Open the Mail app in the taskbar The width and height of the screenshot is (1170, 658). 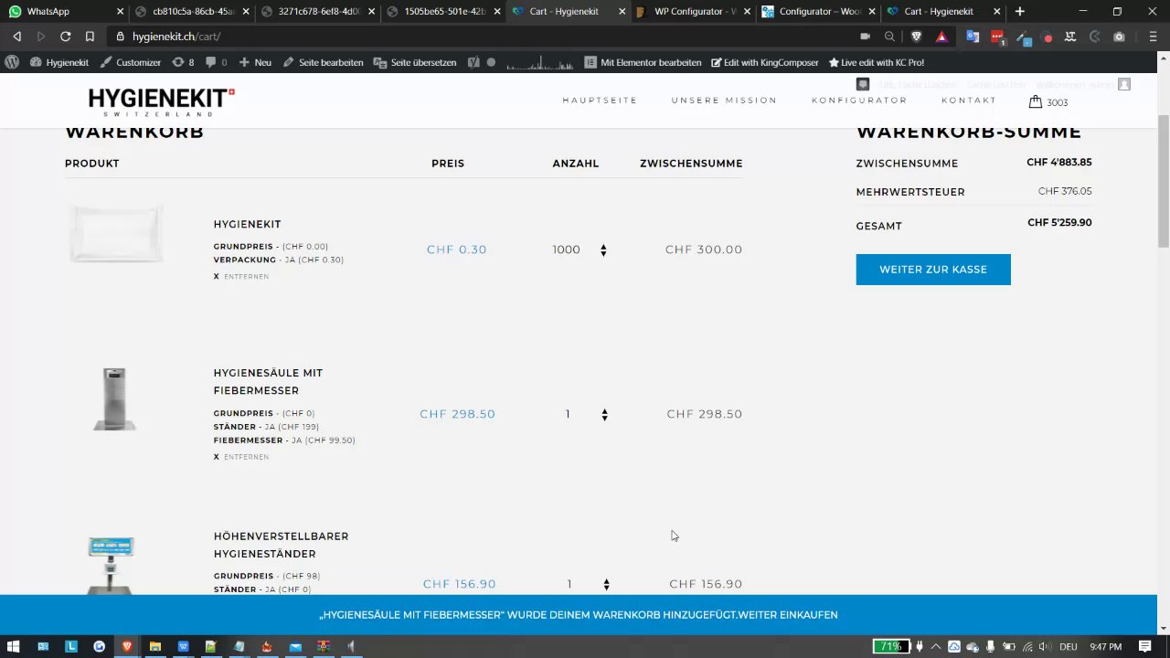[x=295, y=646]
